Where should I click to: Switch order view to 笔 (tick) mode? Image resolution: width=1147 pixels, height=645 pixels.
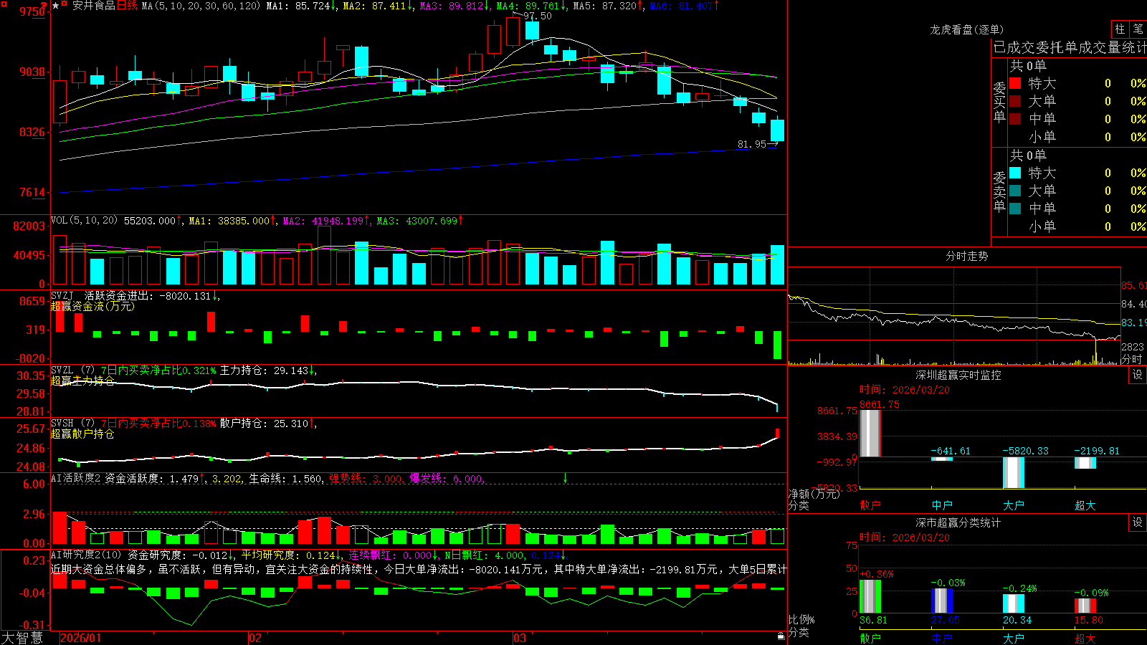pyautogui.click(x=1138, y=29)
